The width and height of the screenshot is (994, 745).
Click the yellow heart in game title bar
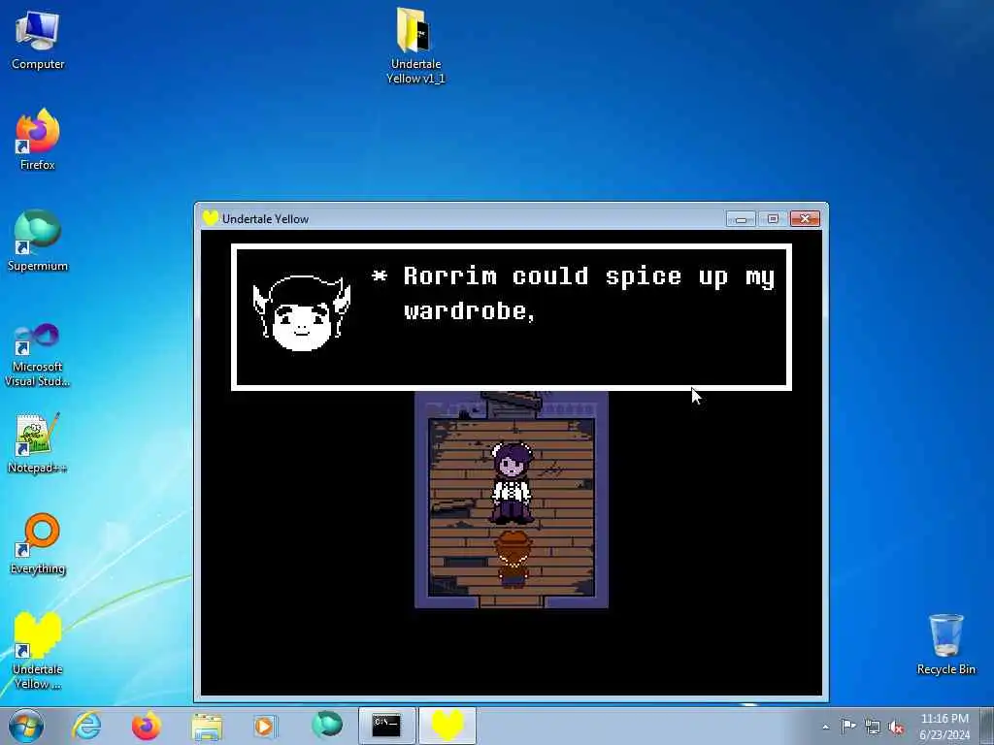point(211,218)
